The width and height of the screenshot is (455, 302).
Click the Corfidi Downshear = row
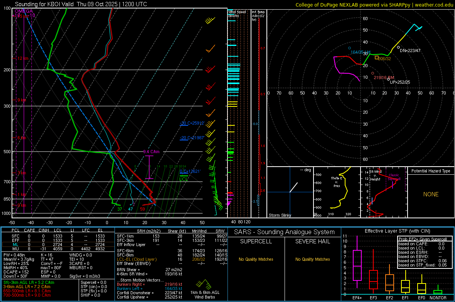(150, 293)
